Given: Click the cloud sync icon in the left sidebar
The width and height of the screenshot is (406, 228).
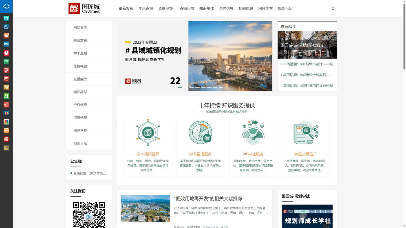Looking at the screenshot, I should [6, 6].
